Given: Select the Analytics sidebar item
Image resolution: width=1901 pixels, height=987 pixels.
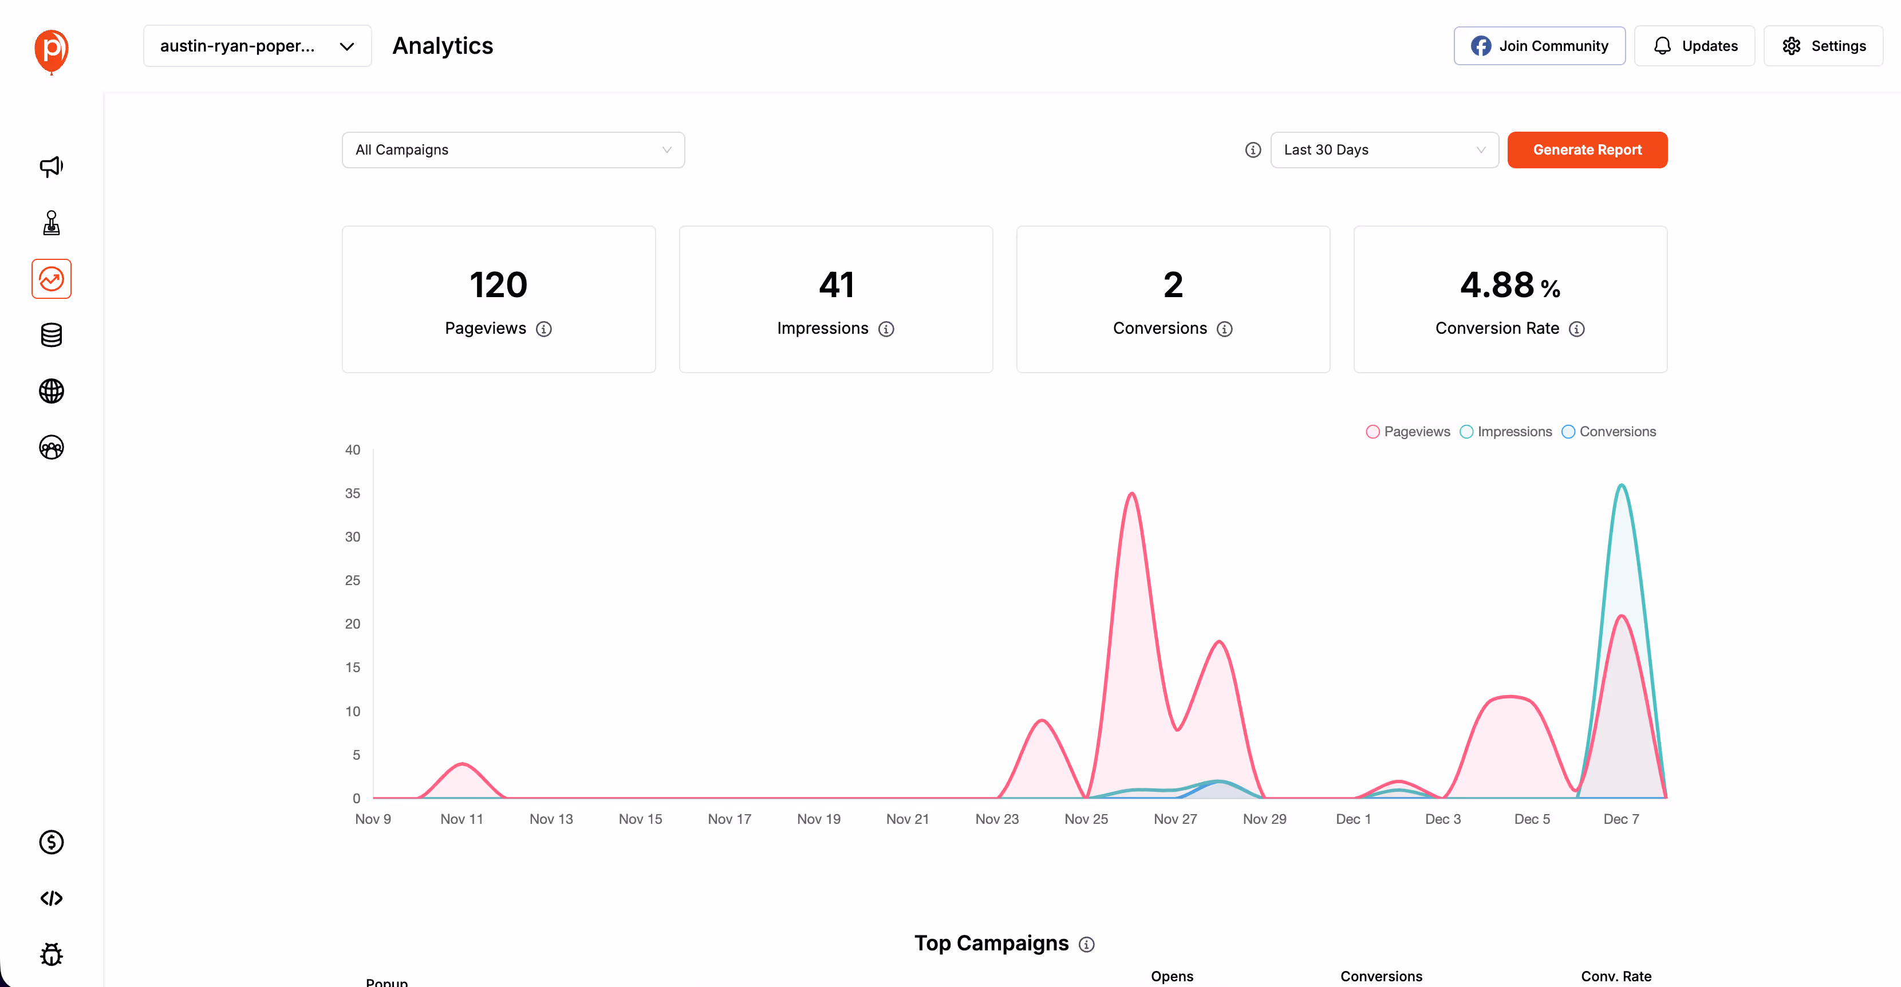Looking at the screenshot, I should click(51, 279).
